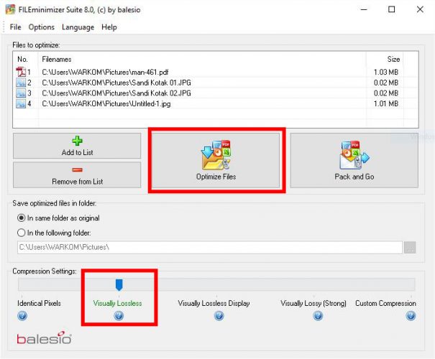Click image icon of Sandi Kotak 01.JPG row
Viewport: 435px width, 359px height.
point(21,83)
